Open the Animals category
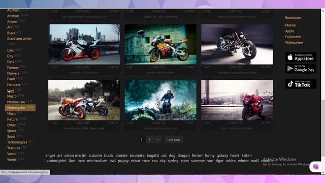This screenshot has width=325, height=183. tap(13, 16)
